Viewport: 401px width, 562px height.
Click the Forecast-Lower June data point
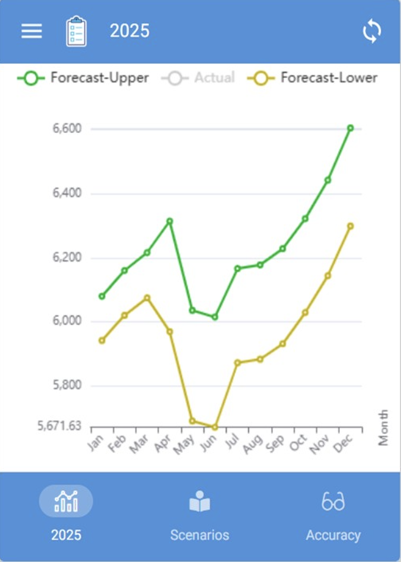[x=215, y=427]
